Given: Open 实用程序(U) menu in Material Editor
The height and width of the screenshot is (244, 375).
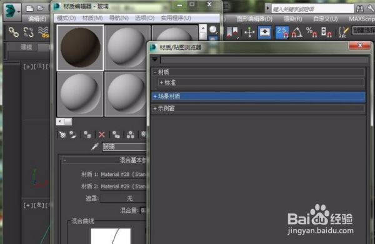Looking at the screenshot, I should (x=176, y=18).
